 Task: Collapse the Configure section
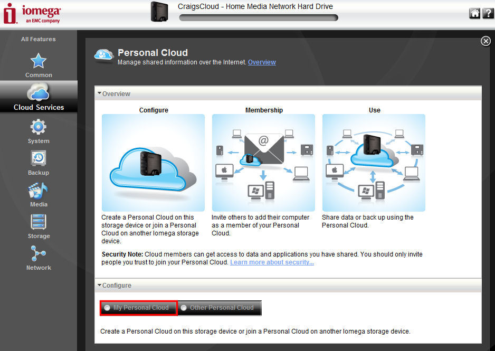tap(99, 285)
